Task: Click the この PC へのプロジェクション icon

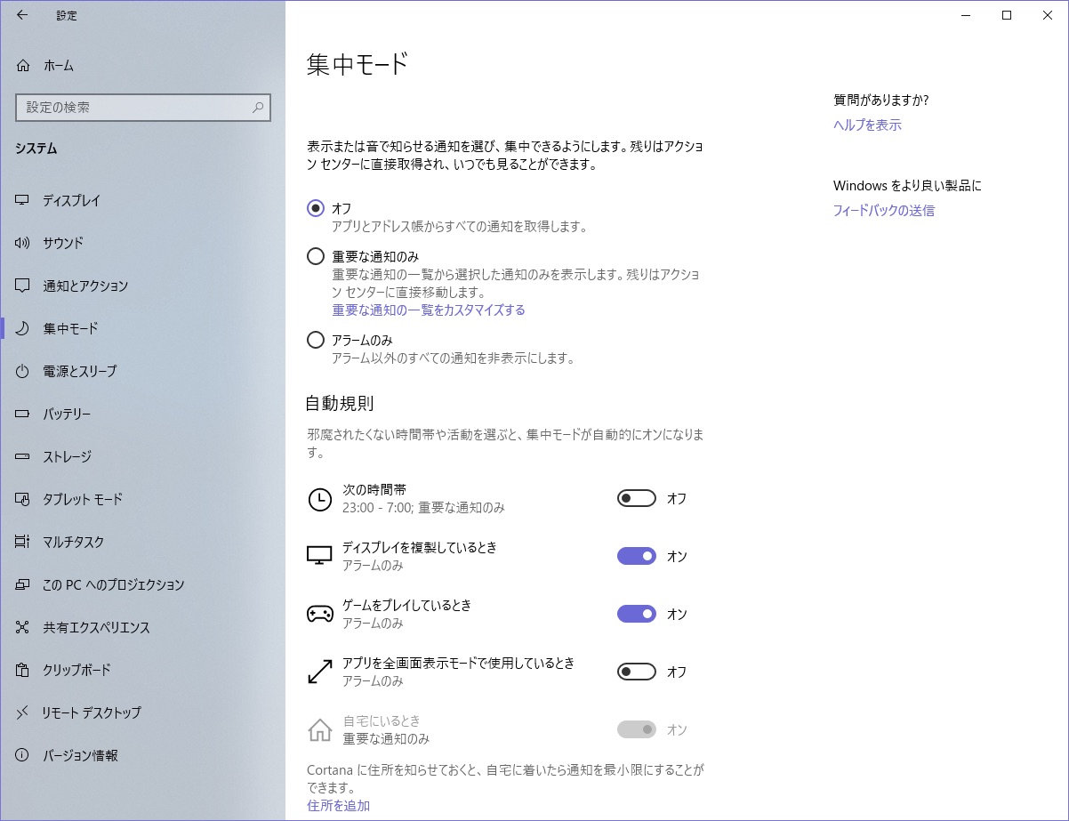Action: [23, 584]
